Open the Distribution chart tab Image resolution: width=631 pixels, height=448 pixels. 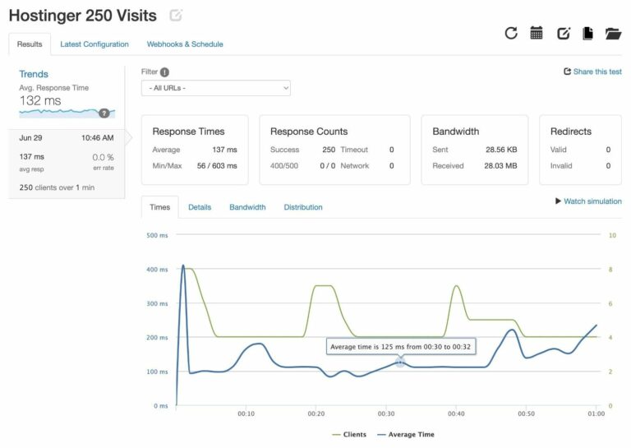pos(303,207)
